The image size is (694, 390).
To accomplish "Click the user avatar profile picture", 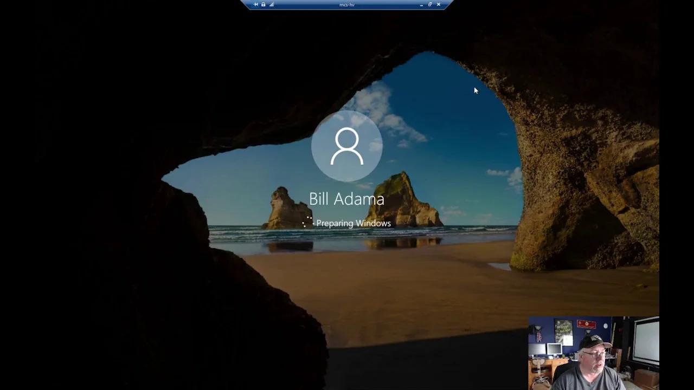I will 347,146.
